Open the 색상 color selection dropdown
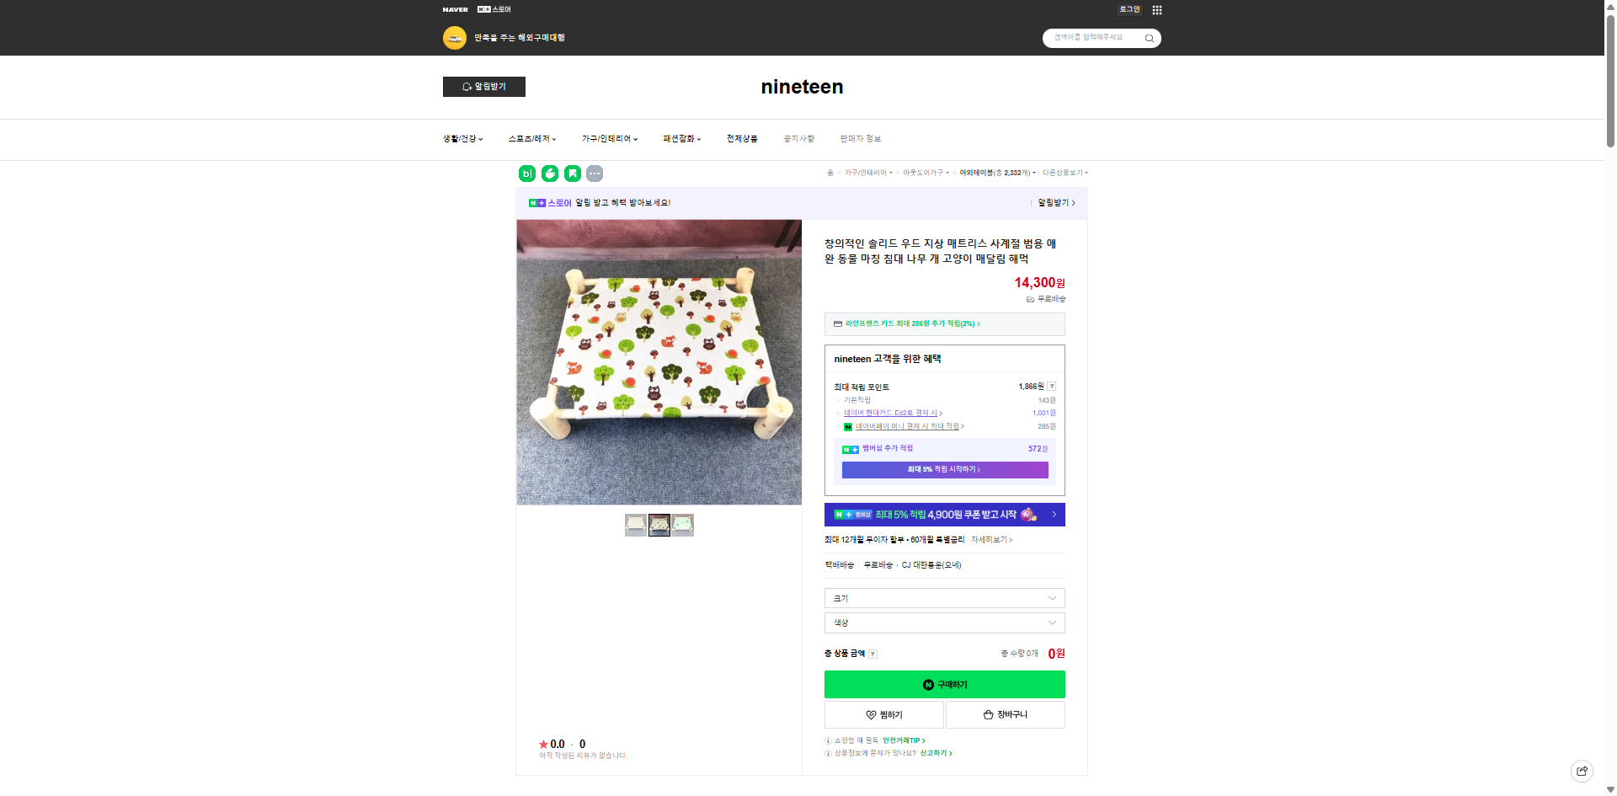Screen dimensions: 1617x796 (943, 622)
